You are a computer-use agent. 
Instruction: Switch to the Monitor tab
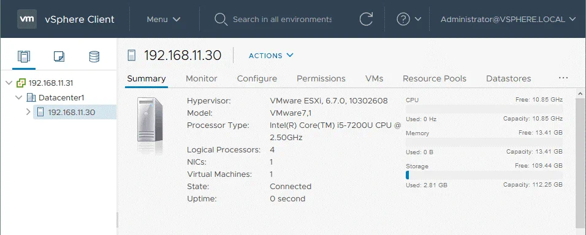[202, 79]
